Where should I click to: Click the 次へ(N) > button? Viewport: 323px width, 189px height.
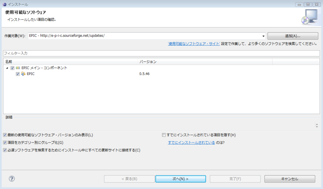180,179
